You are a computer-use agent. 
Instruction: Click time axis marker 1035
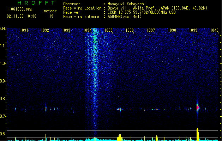tap(108, 30)
